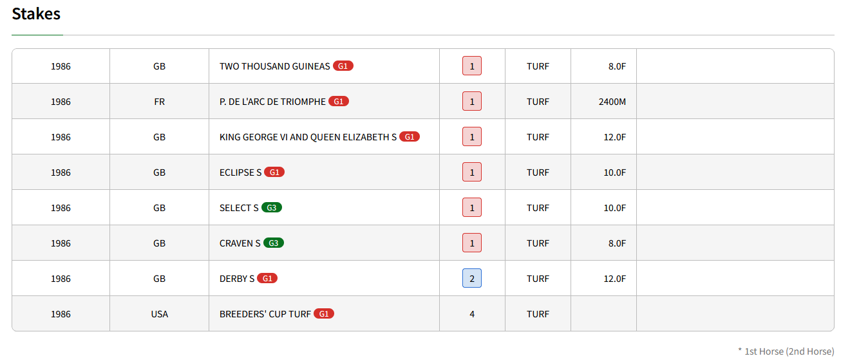This screenshot has width=850, height=363.
Task: Click the KING GEORGE VI AND QUEEN ELIZABETH S name
Action: (x=308, y=137)
